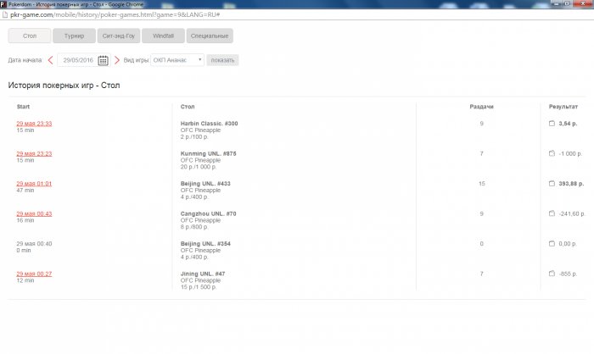Open the 29 мая 01:01 session link
The width and height of the screenshot is (594, 354).
coord(34,184)
